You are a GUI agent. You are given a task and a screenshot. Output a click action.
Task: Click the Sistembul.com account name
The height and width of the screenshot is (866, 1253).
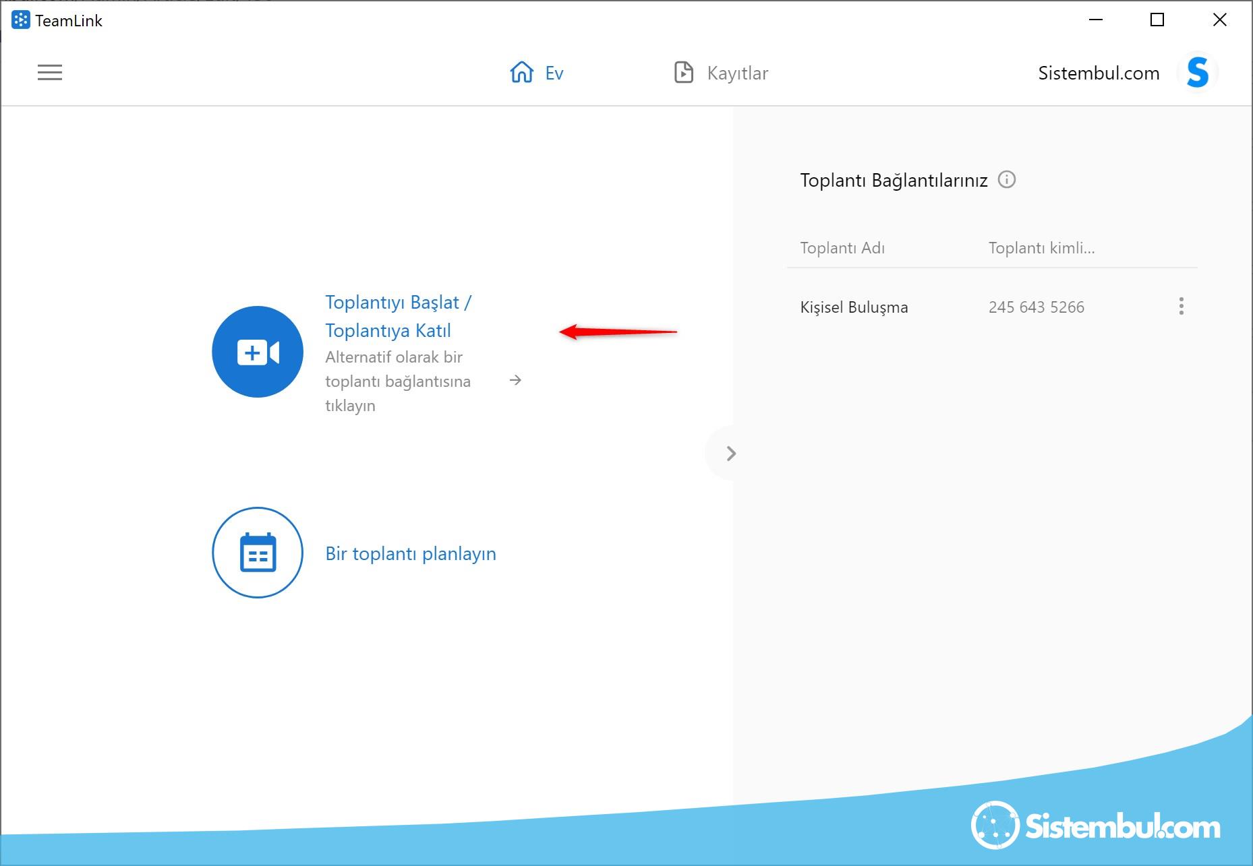pos(1099,73)
